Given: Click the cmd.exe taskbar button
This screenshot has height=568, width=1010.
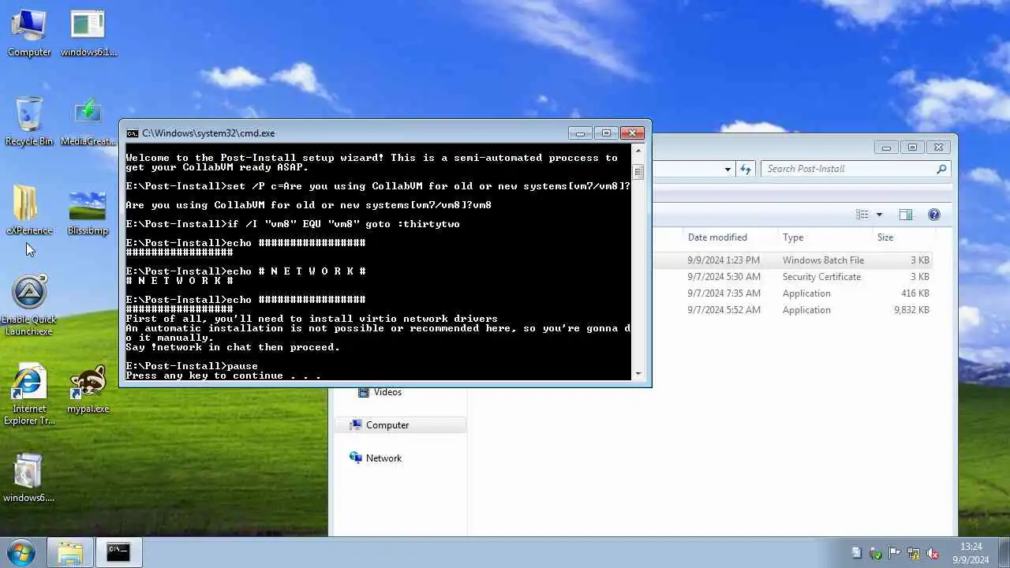Looking at the screenshot, I should 118,552.
